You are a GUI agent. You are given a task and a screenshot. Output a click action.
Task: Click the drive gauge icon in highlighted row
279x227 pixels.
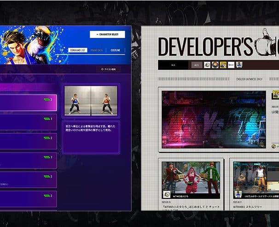pos(47,100)
